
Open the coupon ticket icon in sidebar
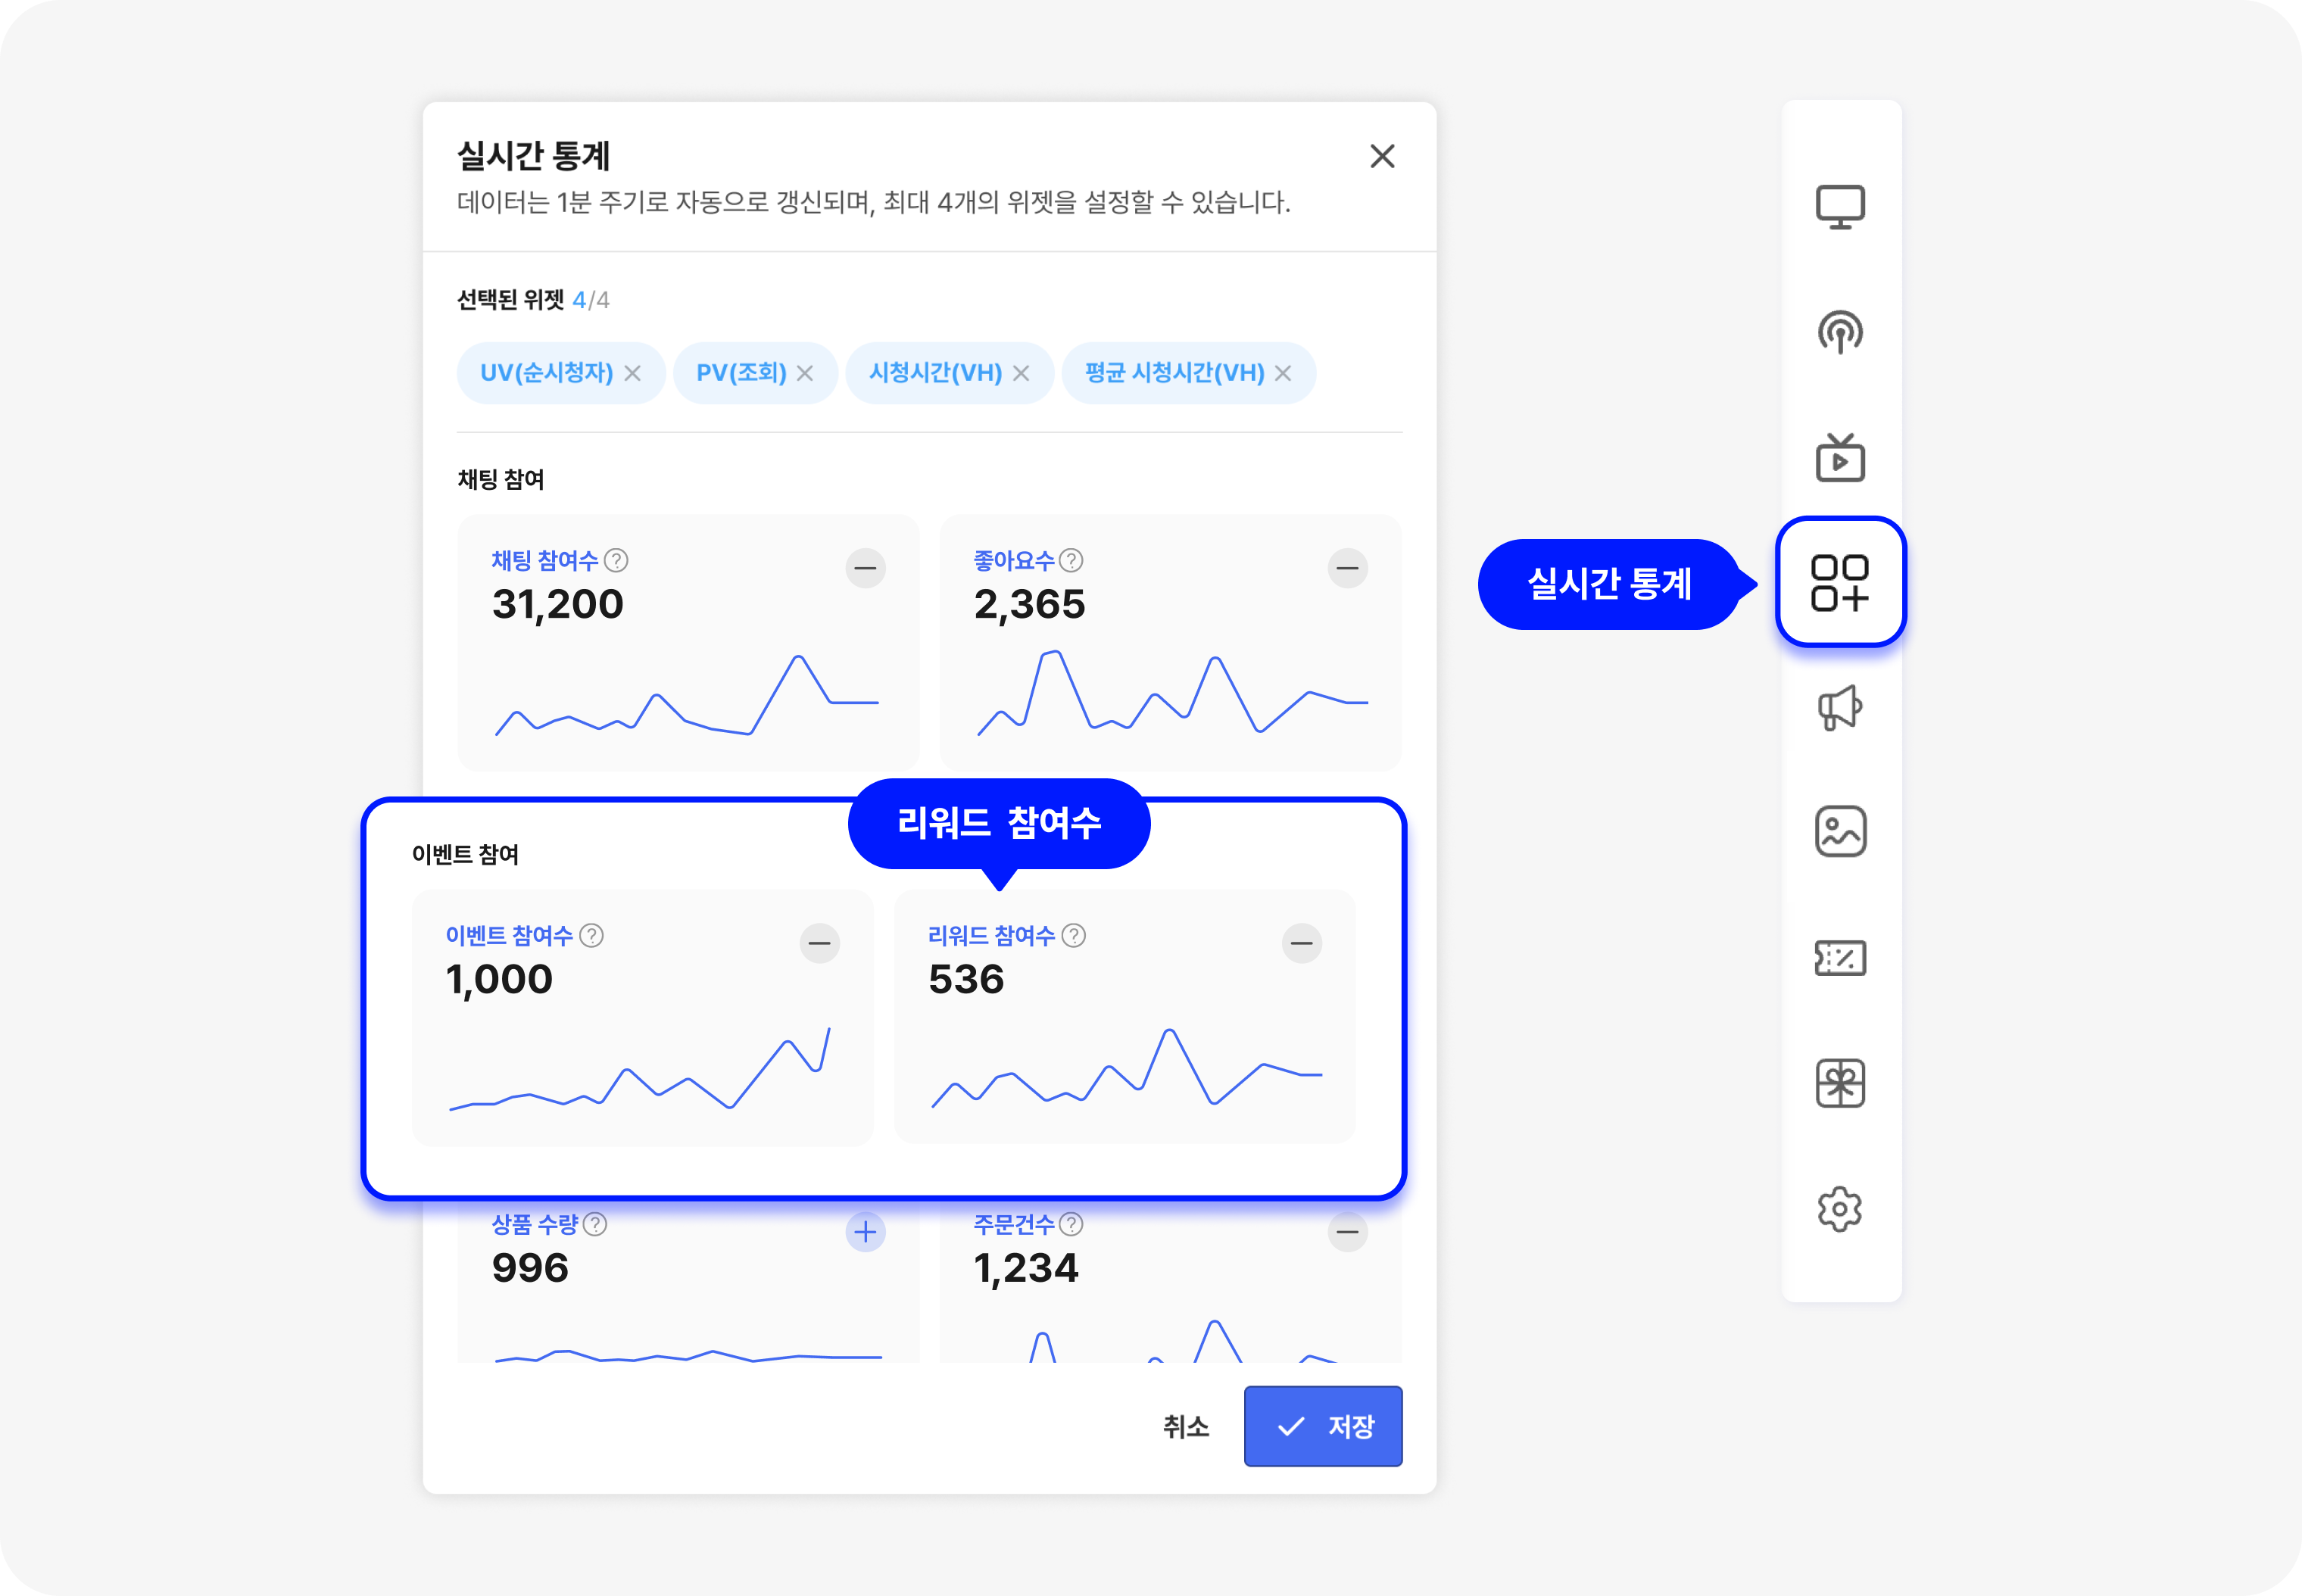1840,958
